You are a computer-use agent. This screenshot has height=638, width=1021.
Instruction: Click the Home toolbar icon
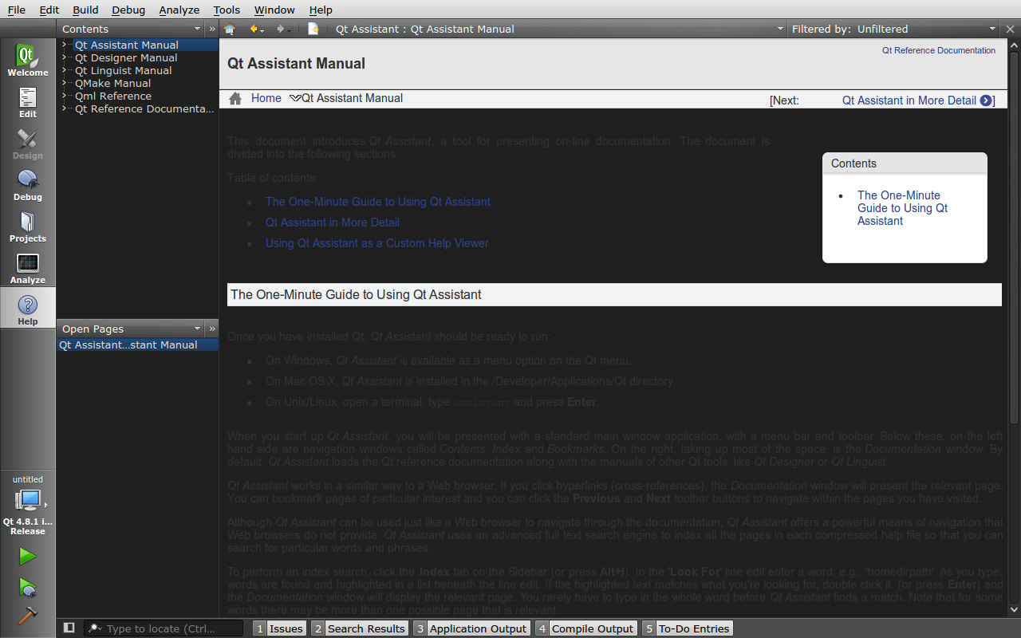[x=230, y=30]
